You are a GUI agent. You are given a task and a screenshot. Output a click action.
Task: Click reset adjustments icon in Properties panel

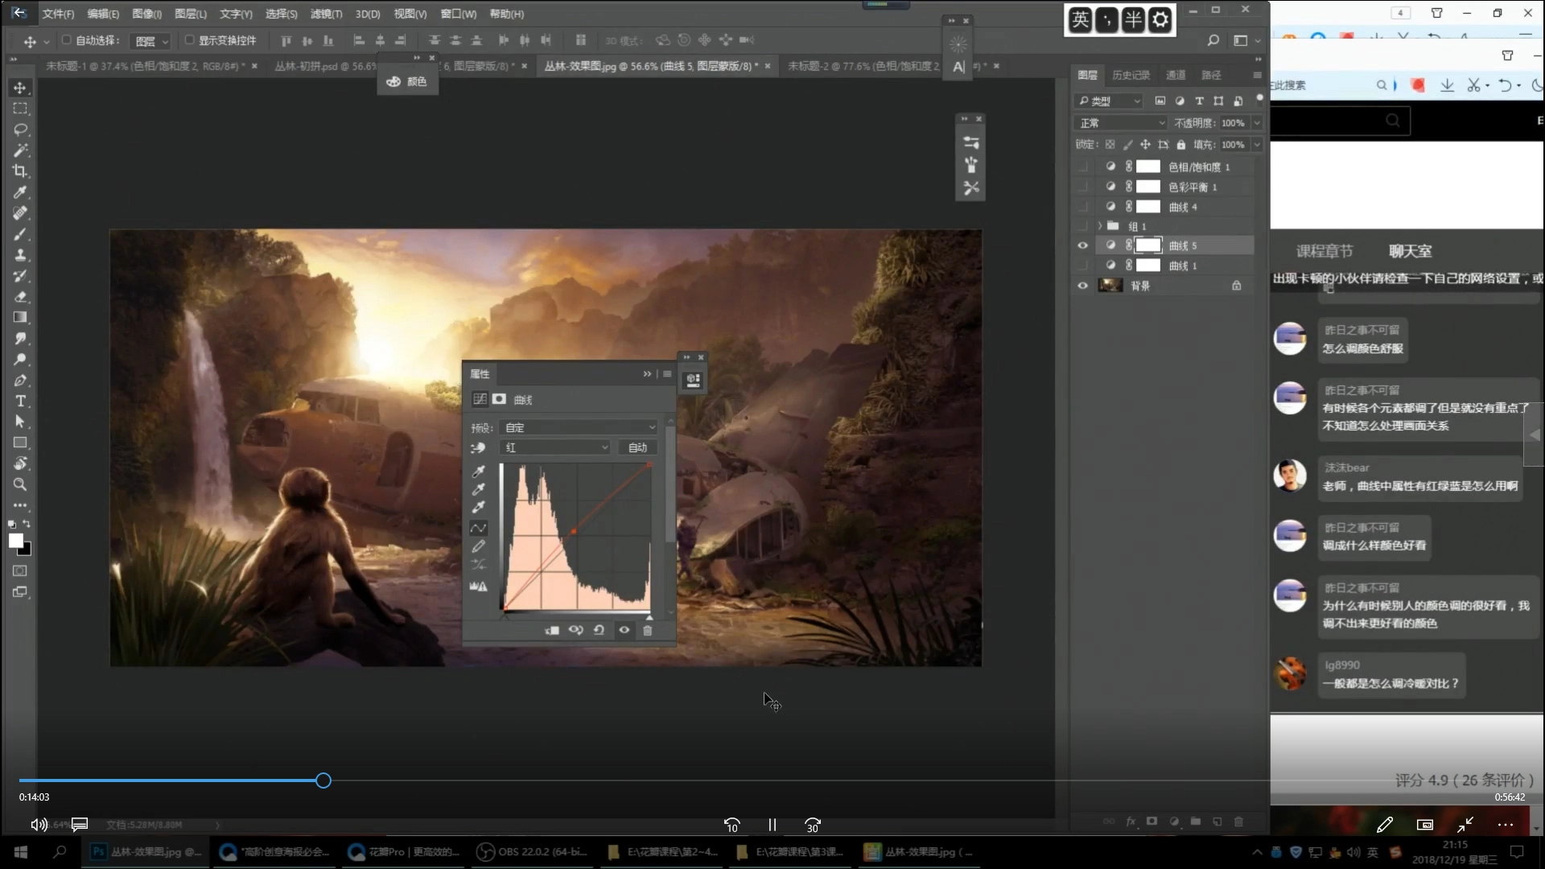599,631
